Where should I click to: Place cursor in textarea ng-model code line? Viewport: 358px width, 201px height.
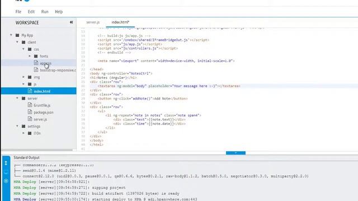coord(169,86)
